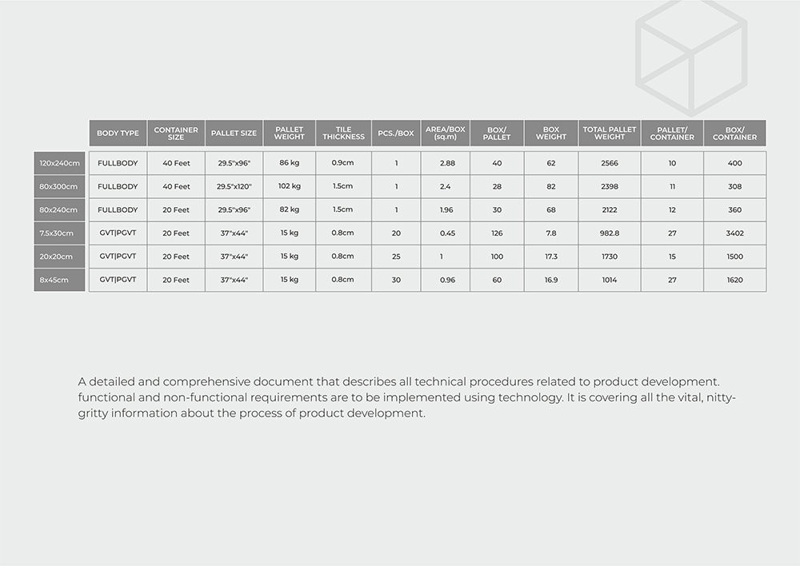This screenshot has width=800, height=566.
Task: Select the 7.5x30cm row label
Action: click(60, 233)
